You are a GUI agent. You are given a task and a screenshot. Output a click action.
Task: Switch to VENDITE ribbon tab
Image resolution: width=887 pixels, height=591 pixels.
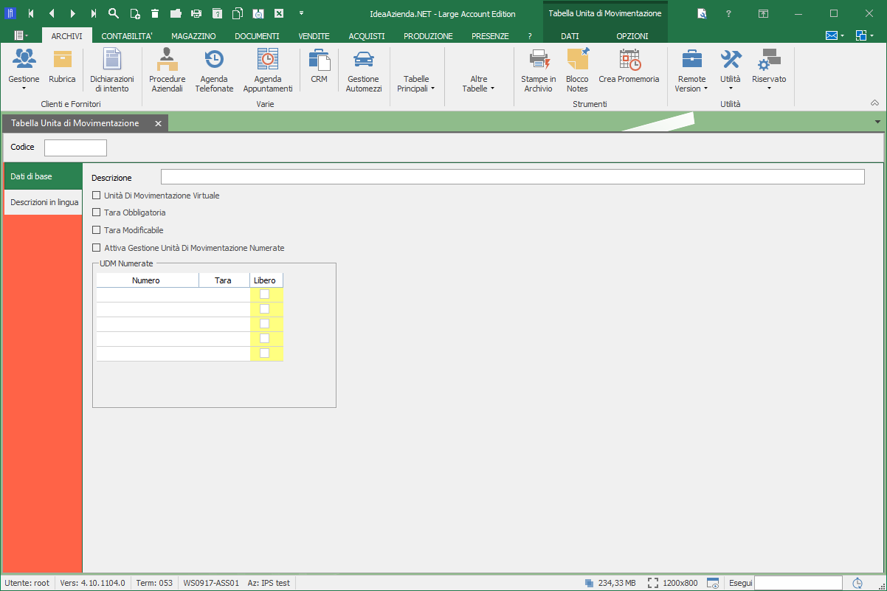pyautogui.click(x=314, y=35)
